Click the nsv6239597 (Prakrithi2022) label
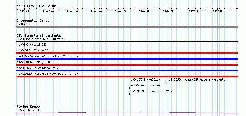Image resolution: width=246 pixels, height=116 pixels. (x=150, y=91)
